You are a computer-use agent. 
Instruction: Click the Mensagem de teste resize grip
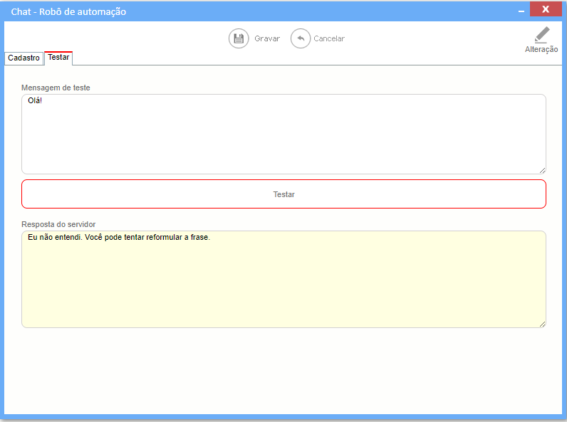coord(542,171)
